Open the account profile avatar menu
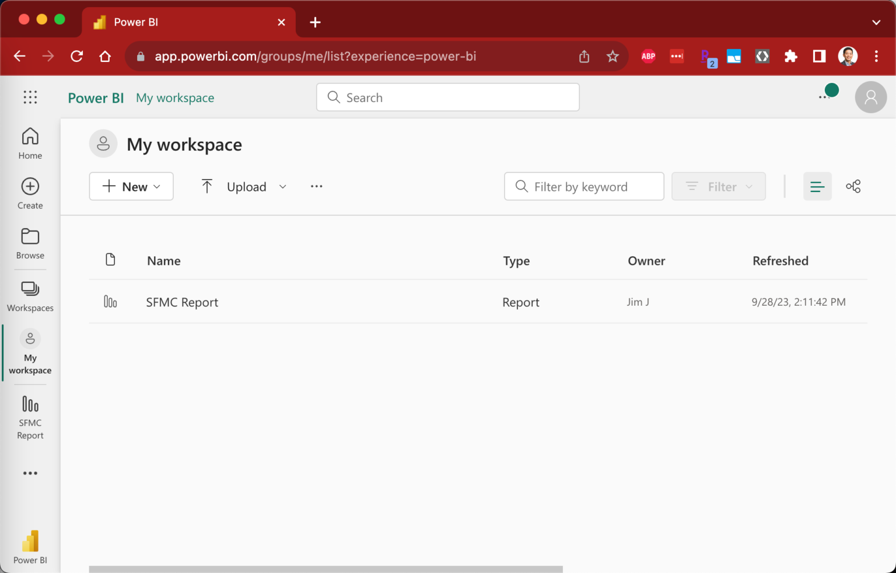This screenshot has width=896, height=573. coord(871,97)
